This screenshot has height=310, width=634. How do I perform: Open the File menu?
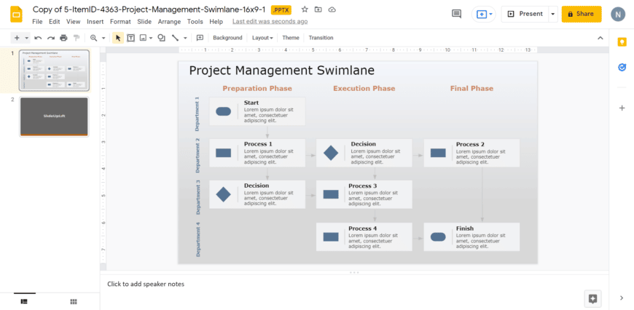[x=37, y=21]
